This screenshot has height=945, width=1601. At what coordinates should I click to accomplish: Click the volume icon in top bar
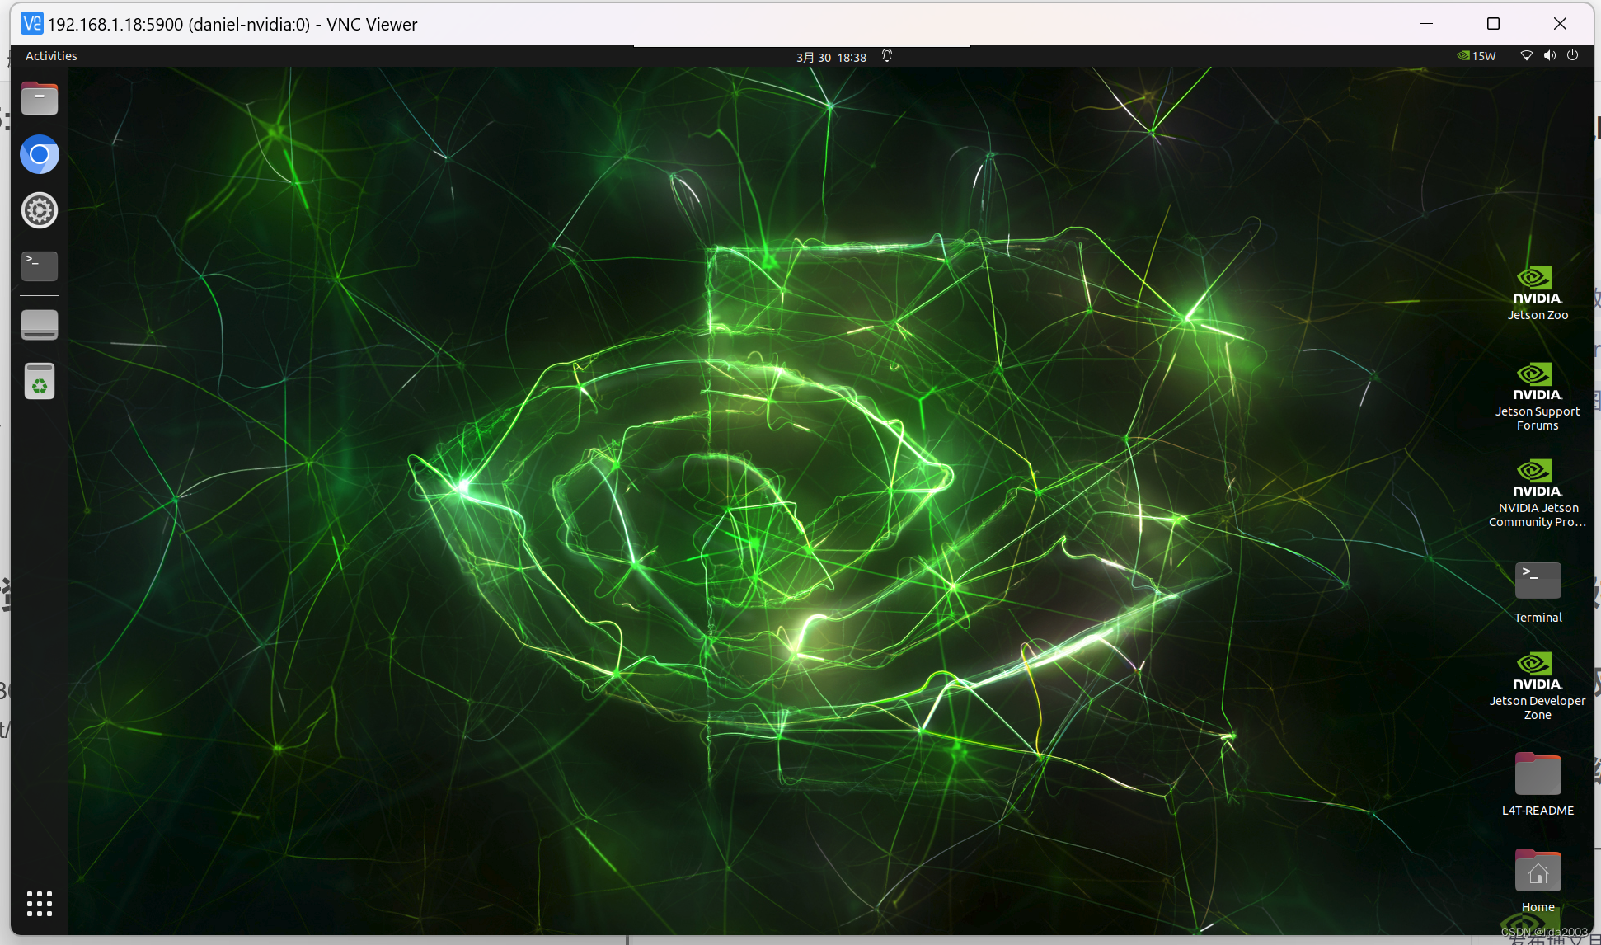[x=1550, y=55]
